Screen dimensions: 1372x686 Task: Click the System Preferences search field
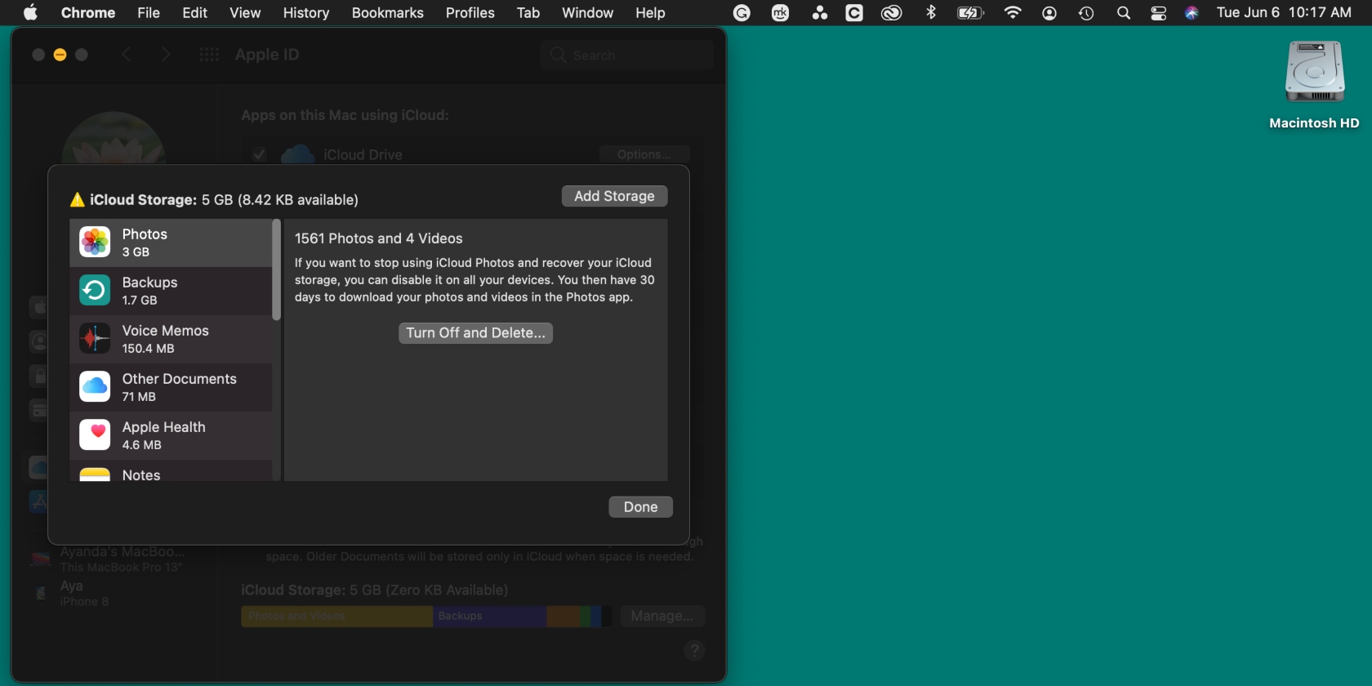pyautogui.click(x=626, y=55)
